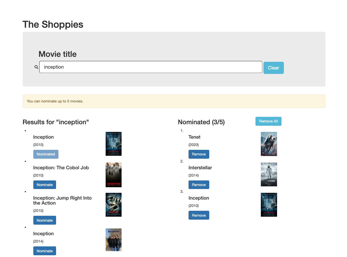Click the (2020) year under Tenet
This screenshot has width=347, height=257.
tap(194, 145)
